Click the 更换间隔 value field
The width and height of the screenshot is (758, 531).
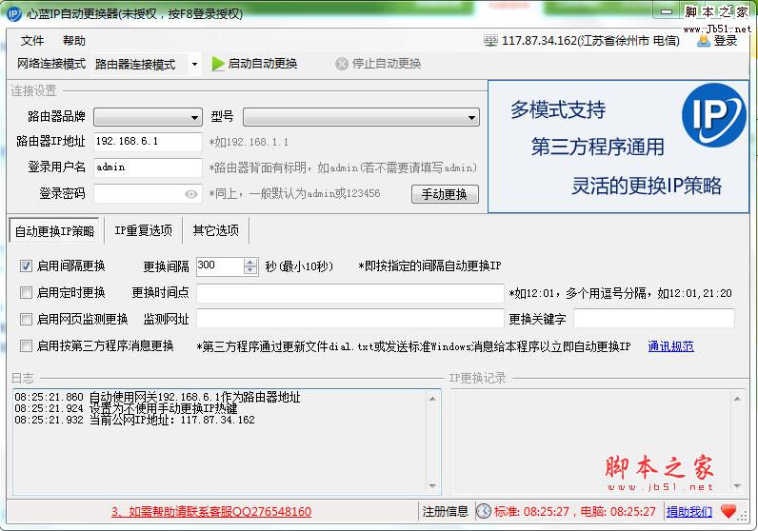220,265
